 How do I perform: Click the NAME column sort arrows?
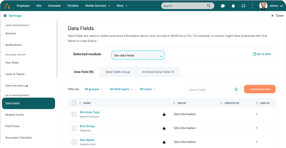click(x=80, y=103)
